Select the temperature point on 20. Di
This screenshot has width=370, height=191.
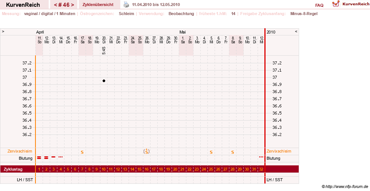pyautogui.click(x=104, y=81)
